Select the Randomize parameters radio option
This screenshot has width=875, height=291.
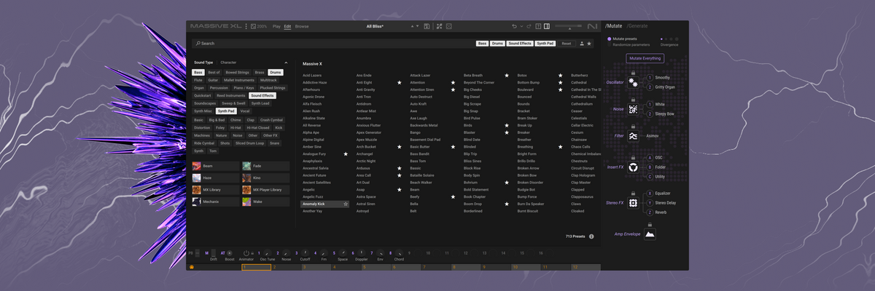point(610,44)
